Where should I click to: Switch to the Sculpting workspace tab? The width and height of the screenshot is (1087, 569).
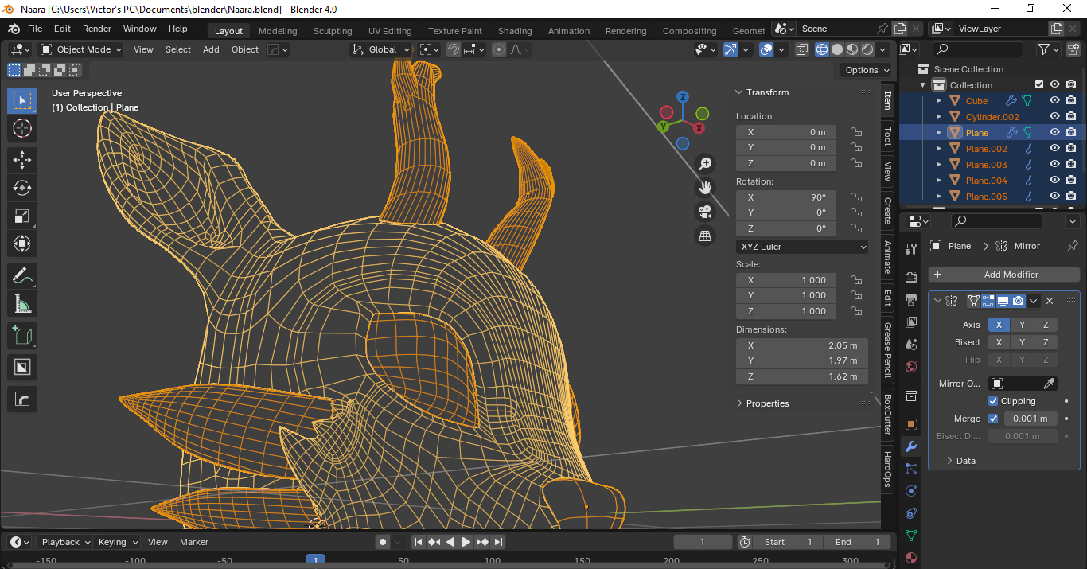click(333, 31)
